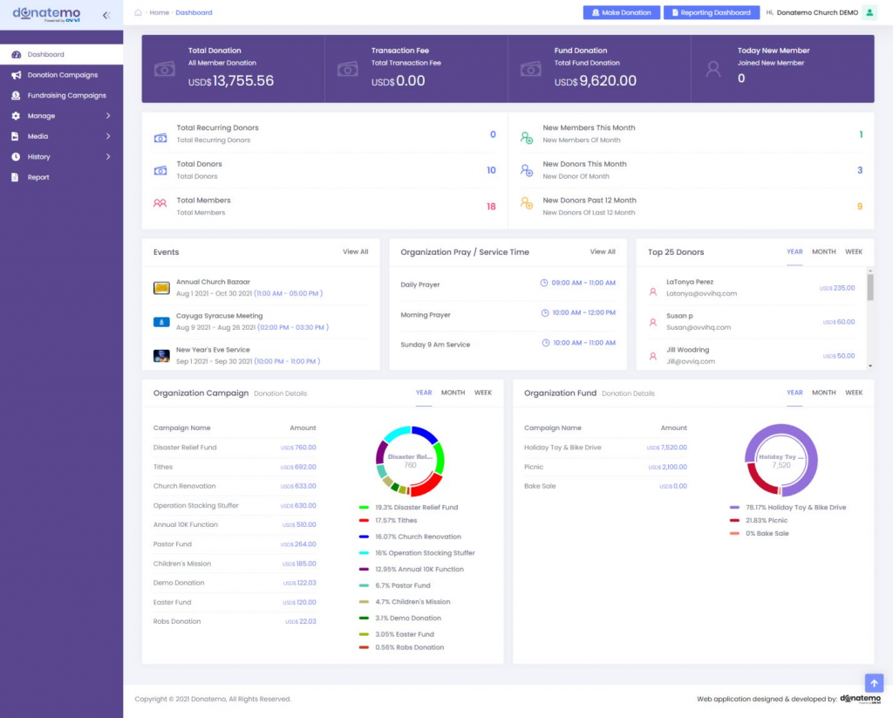Open Fundraising Campaigns from the sidebar
The height and width of the screenshot is (718, 893).
point(61,94)
